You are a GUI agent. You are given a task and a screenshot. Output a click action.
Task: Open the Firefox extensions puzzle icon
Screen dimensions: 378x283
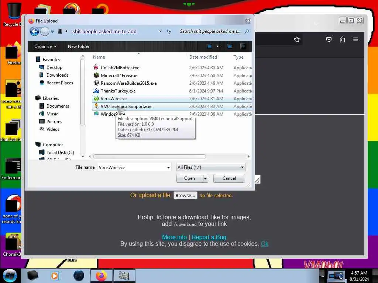pyautogui.click(x=342, y=39)
